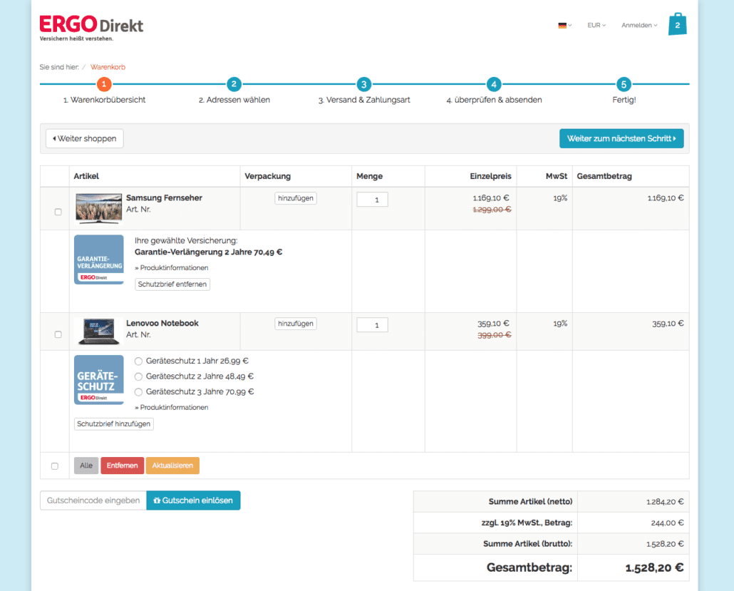The image size is (734, 591).
Task: Click the MwSt. amount 244,00 €
Action: (667, 523)
